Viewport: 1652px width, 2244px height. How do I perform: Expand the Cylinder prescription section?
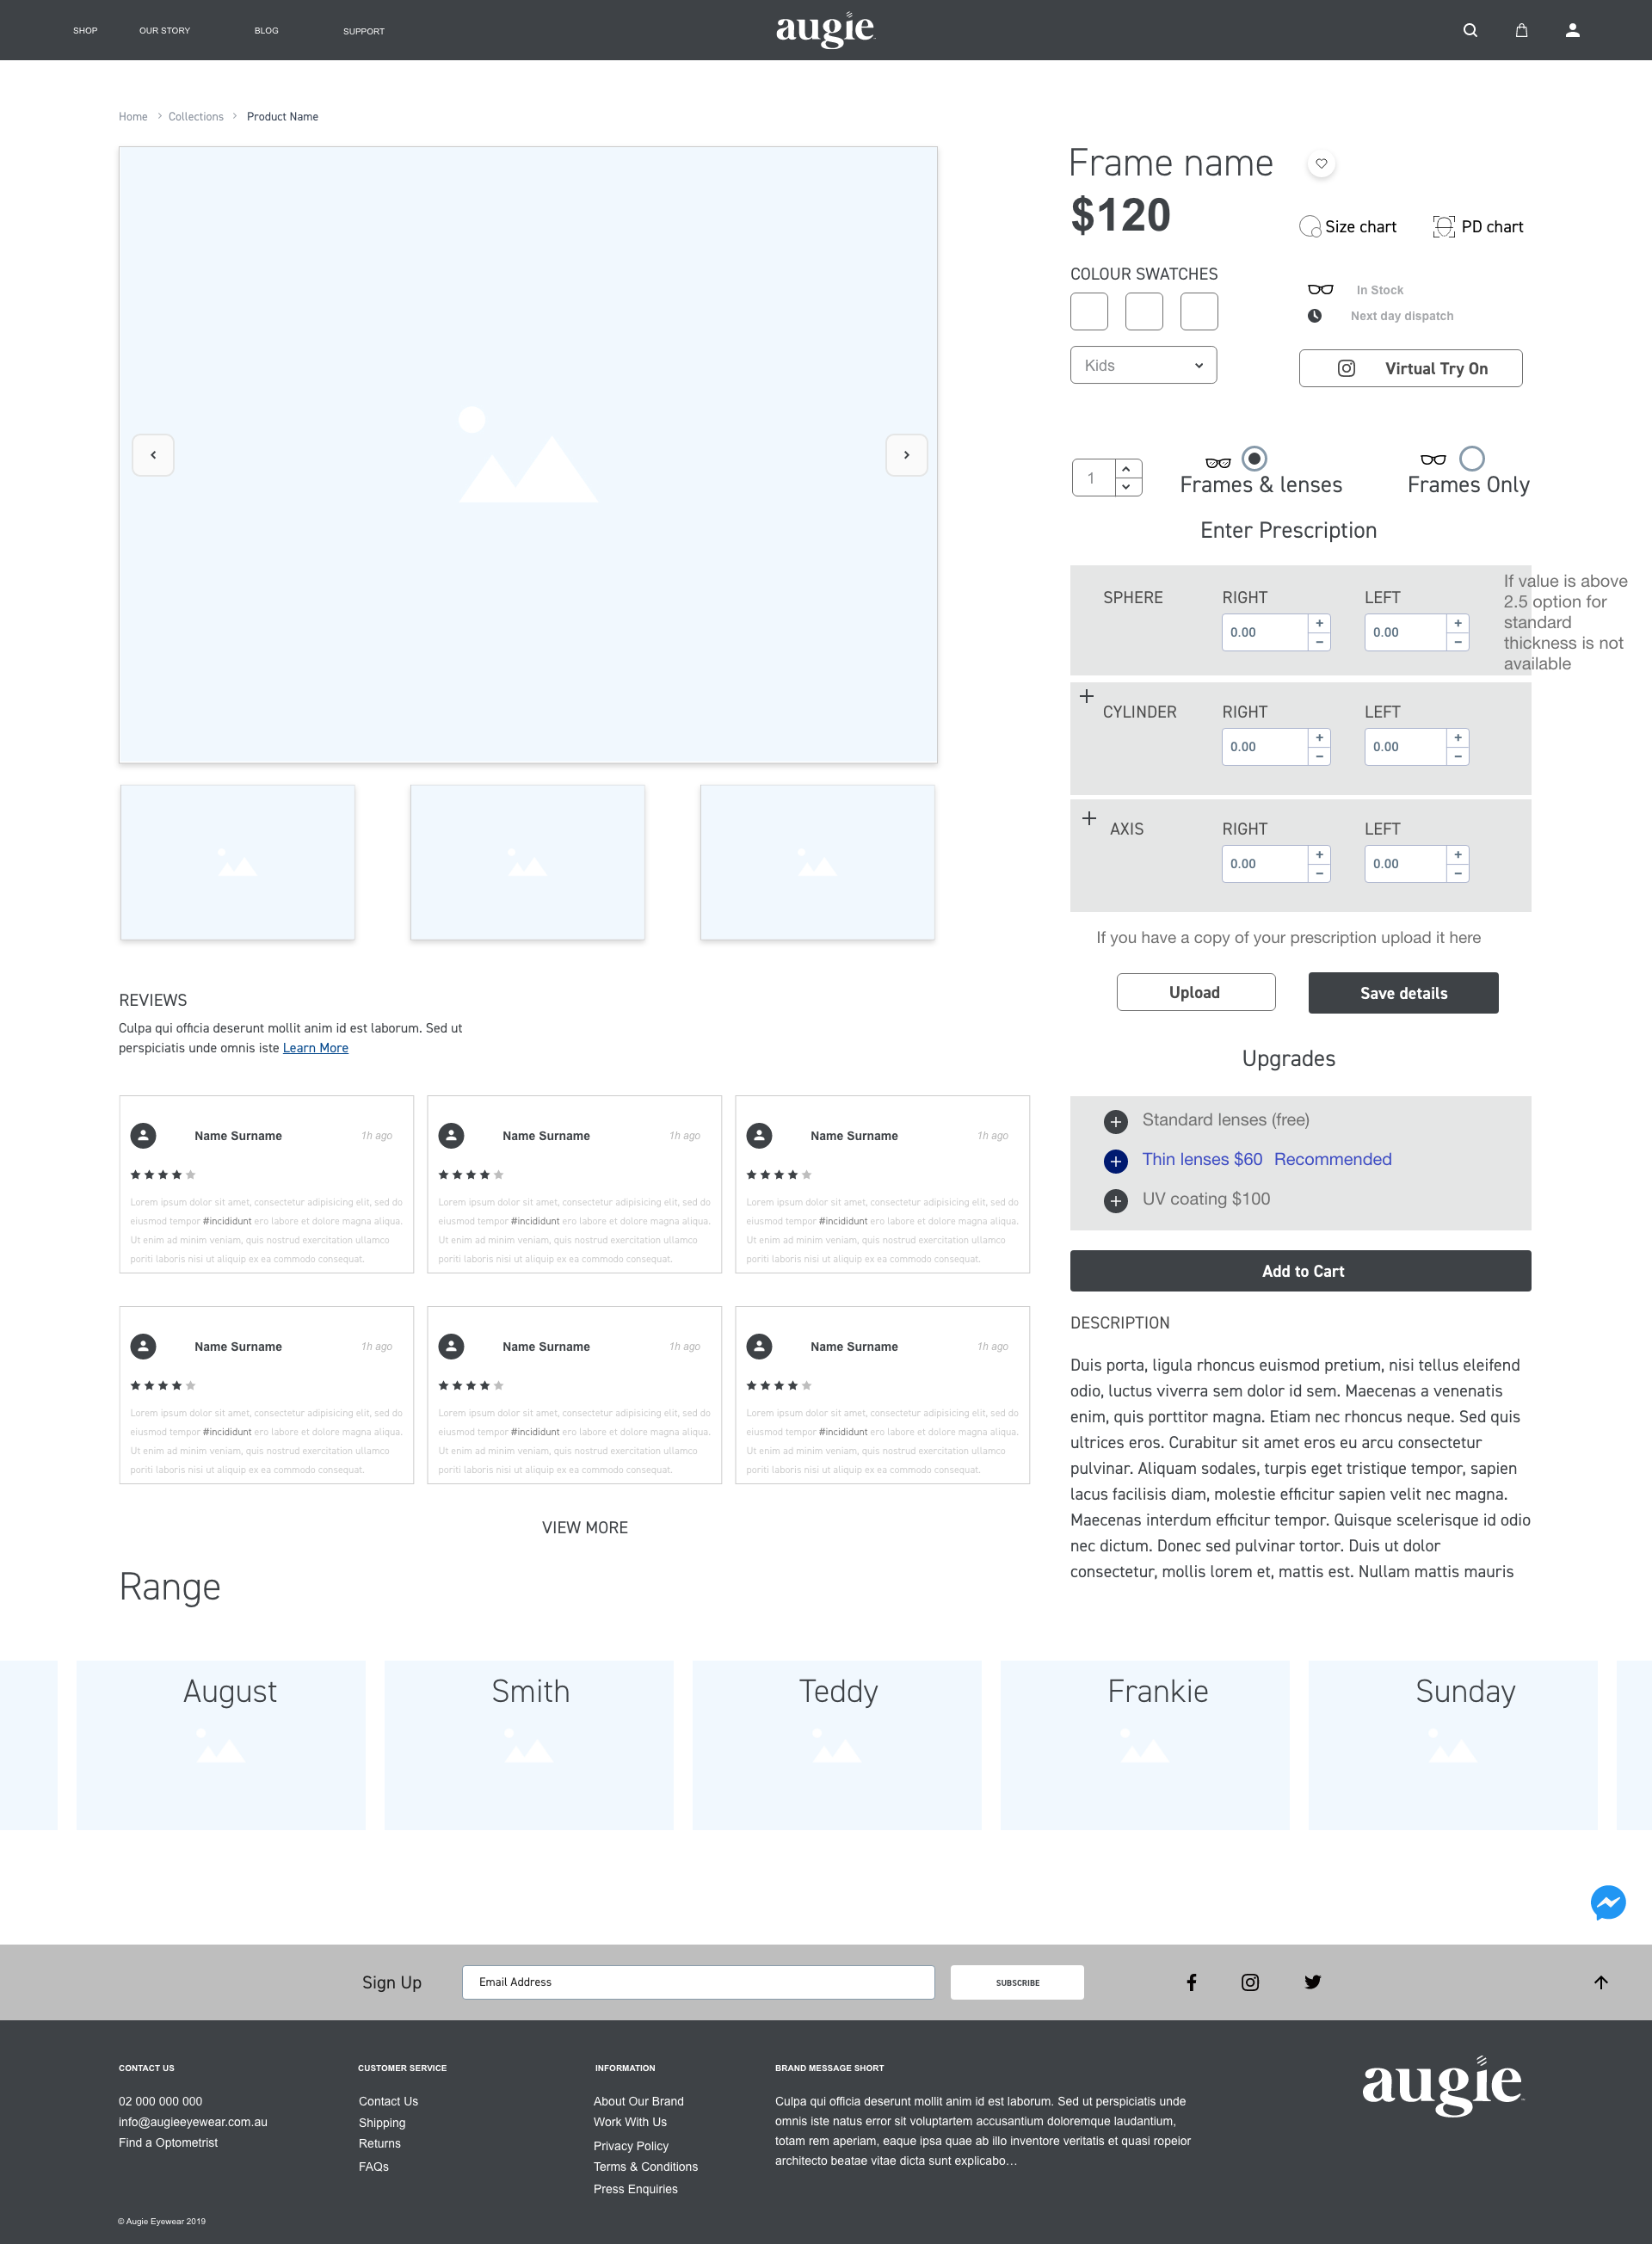click(x=1086, y=696)
